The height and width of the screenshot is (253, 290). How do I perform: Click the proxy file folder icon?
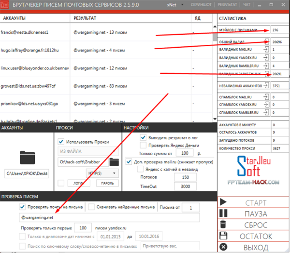(x=114, y=161)
